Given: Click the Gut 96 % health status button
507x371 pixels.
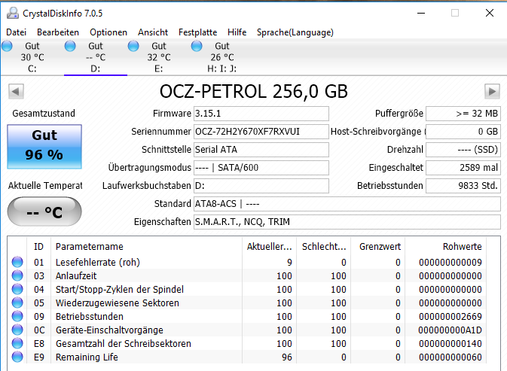Looking at the screenshot, I should tap(44, 147).
